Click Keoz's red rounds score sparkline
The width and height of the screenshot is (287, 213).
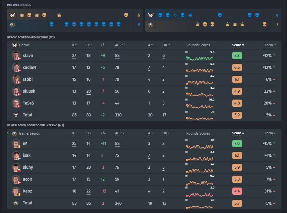coord(200,195)
